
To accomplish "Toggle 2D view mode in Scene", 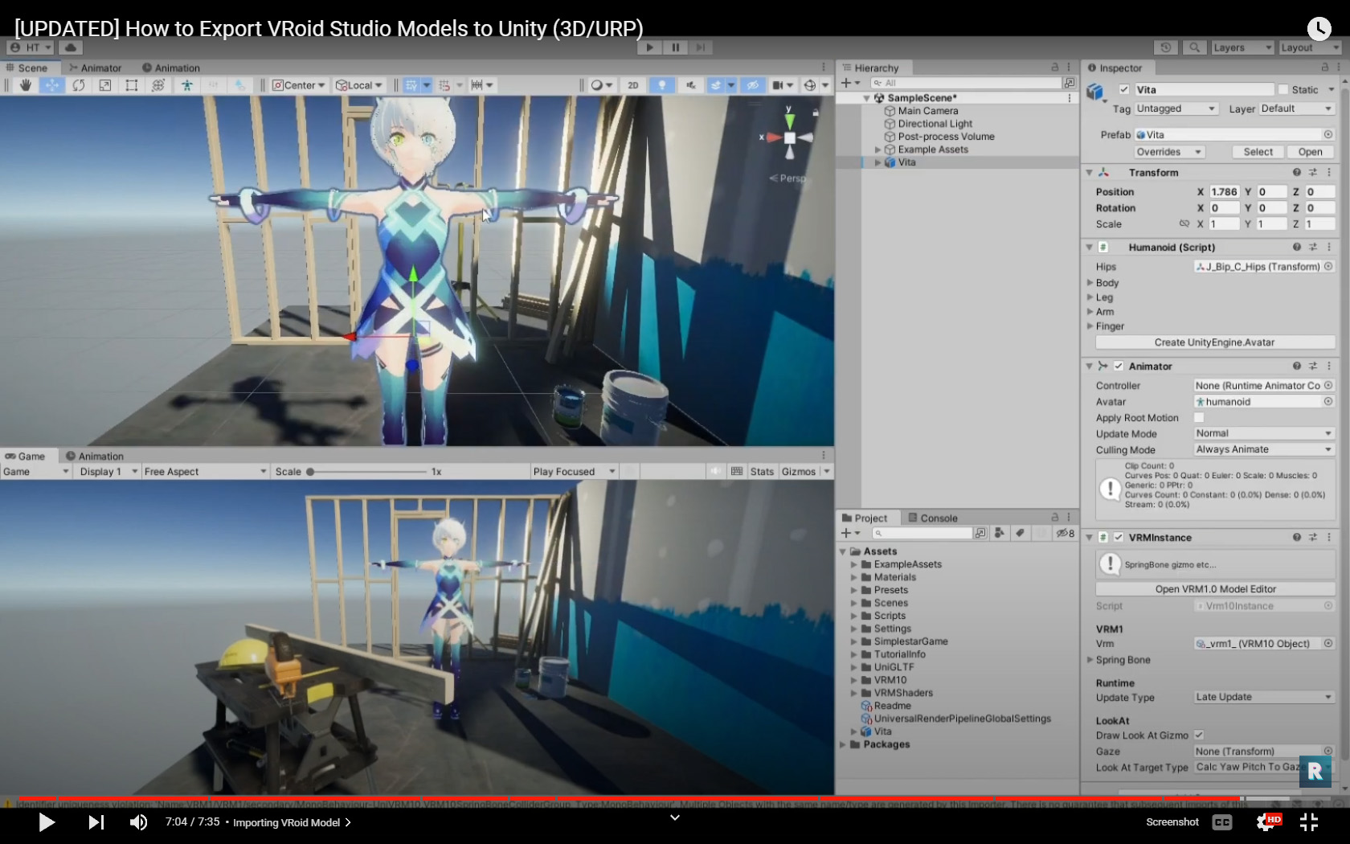I will [633, 85].
